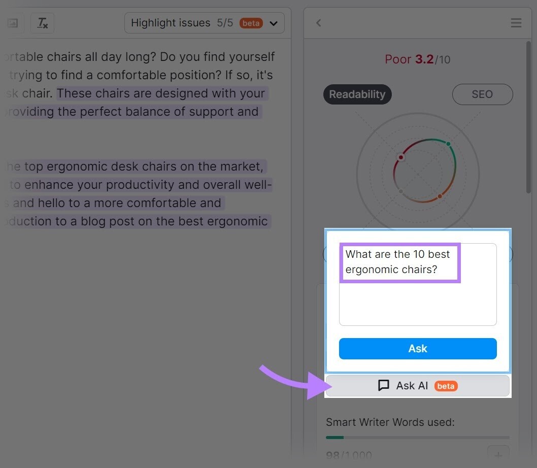Click the clear formatting Tx icon
The height and width of the screenshot is (468, 537).
(43, 23)
